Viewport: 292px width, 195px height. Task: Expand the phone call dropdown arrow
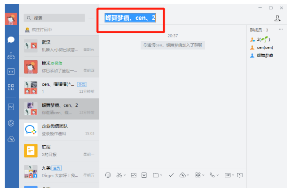[x=218, y=175]
